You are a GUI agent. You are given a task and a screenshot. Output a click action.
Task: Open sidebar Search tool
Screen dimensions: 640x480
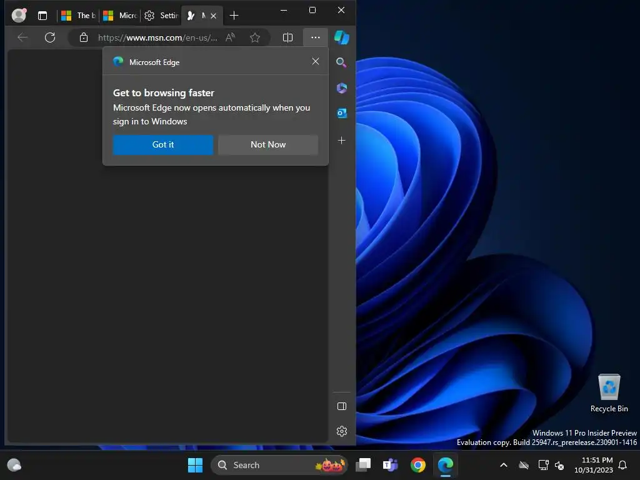pos(342,62)
